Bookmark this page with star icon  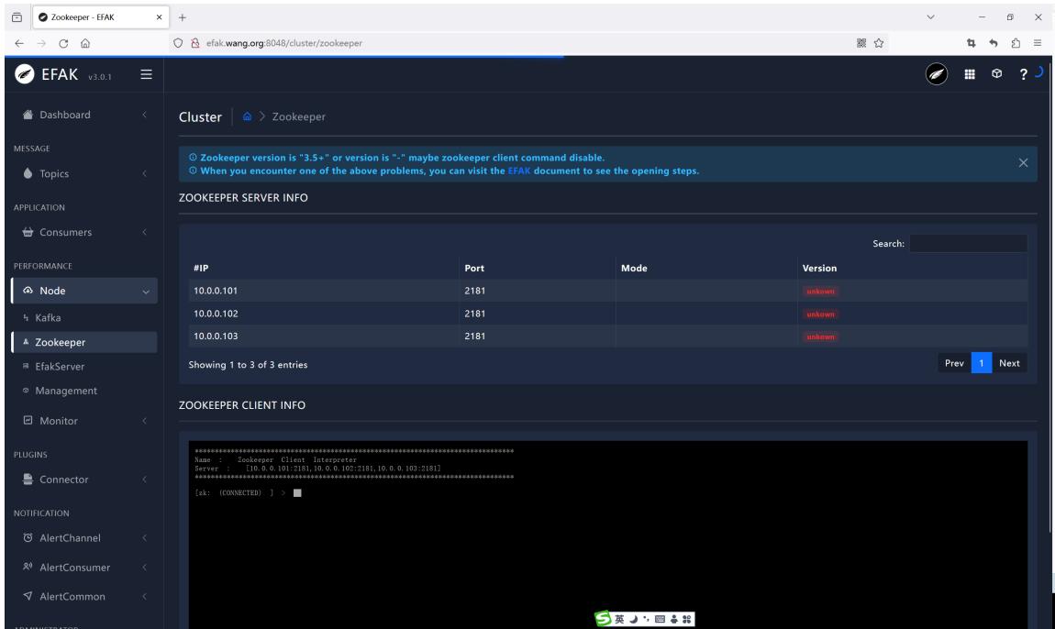879,43
